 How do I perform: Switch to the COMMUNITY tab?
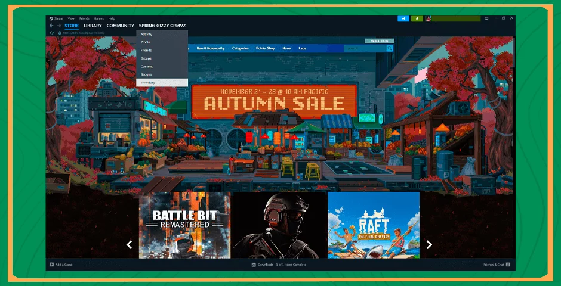coord(120,26)
